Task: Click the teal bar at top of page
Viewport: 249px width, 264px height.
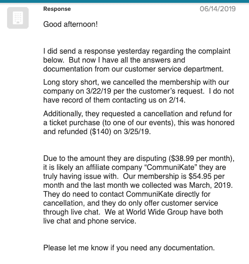Action: click(x=124, y=1)
